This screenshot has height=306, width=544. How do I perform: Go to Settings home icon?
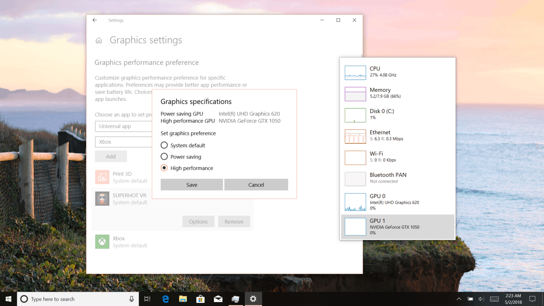coord(99,40)
